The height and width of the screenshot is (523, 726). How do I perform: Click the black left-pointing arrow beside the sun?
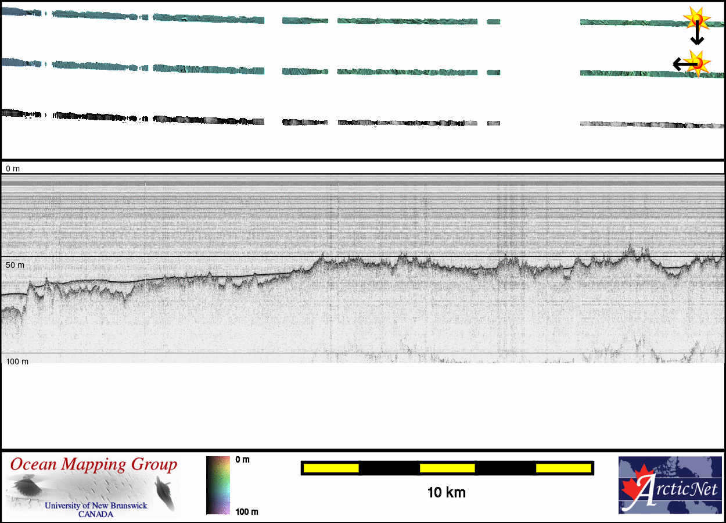coord(680,64)
